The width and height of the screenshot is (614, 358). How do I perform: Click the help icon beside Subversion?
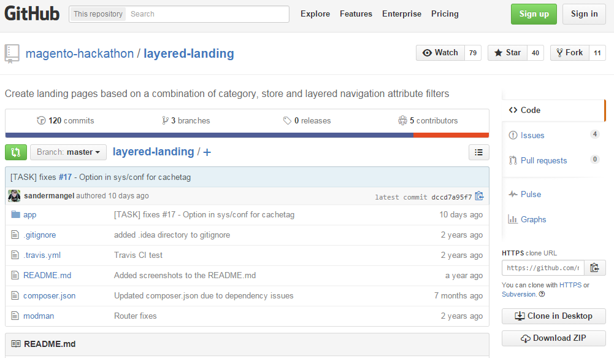tap(542, 294)
